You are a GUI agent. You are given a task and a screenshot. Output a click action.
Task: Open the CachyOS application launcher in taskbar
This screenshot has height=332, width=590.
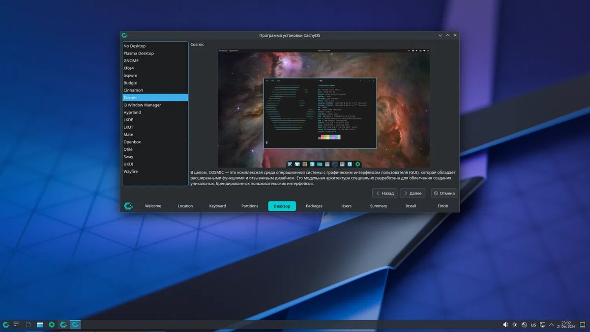[6, 325]
